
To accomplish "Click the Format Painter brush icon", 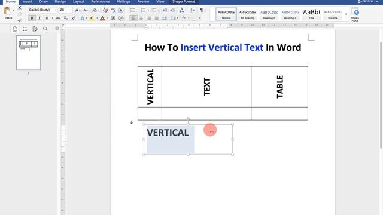I will 20,20.
